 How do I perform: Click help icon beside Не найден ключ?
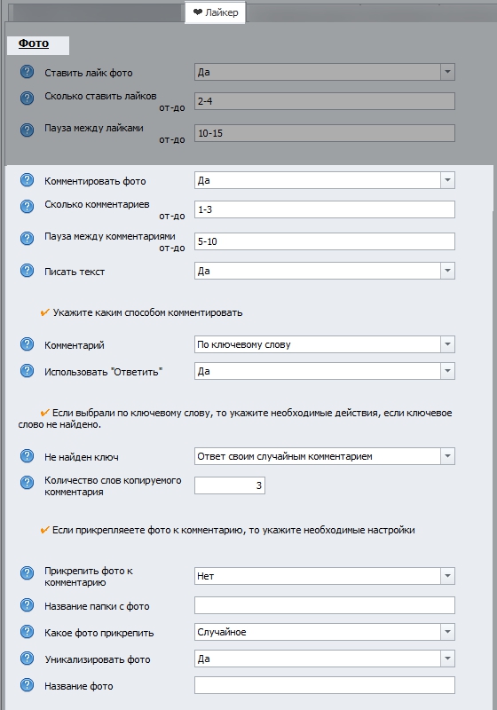click(28, 456)
